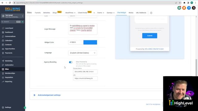Image resolution: width=198 pixels, height=111 pixels.
Task: Open Conversations chat icon in sidebar
Action: click(x=3, y=36)
